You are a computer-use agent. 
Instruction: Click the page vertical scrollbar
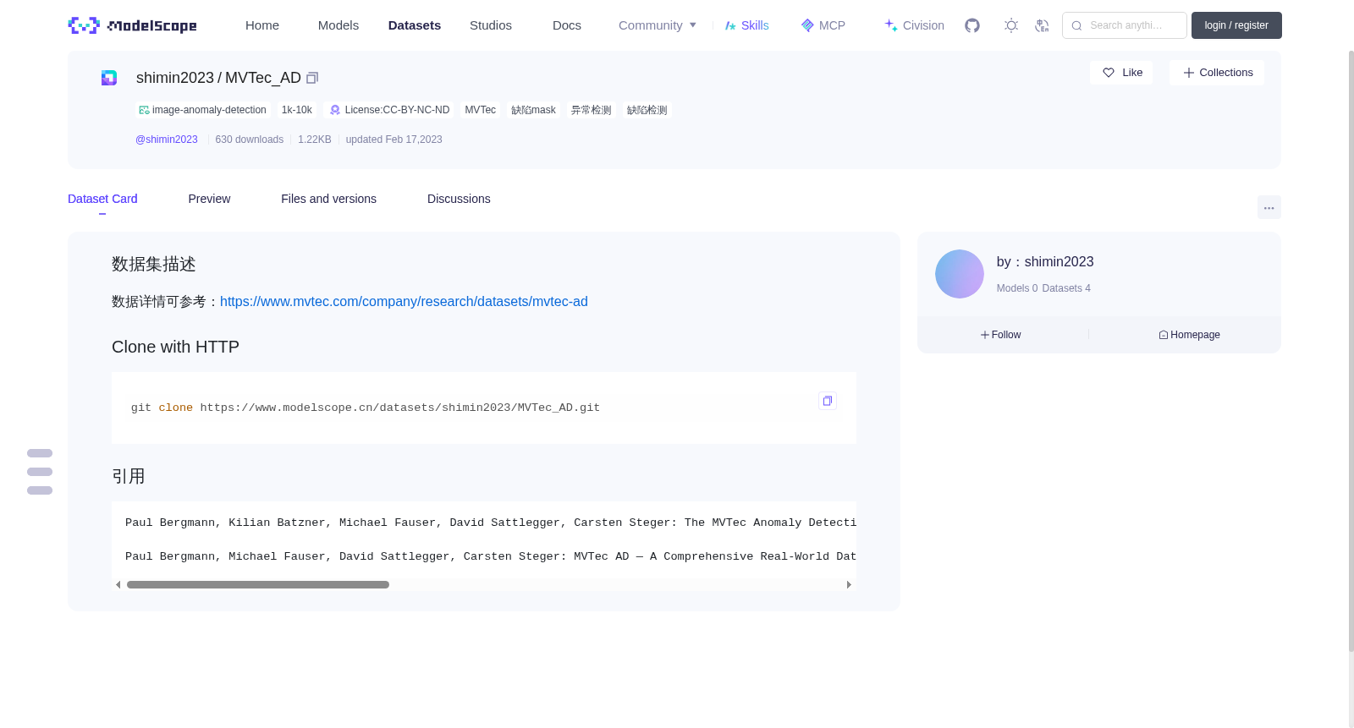(x=1351, y=351)
